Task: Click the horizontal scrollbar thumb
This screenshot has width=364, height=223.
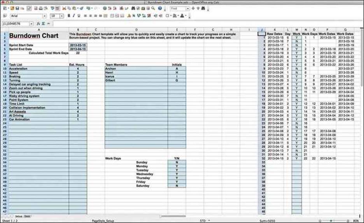Action: pyautogui.click(x=173, y=216)
